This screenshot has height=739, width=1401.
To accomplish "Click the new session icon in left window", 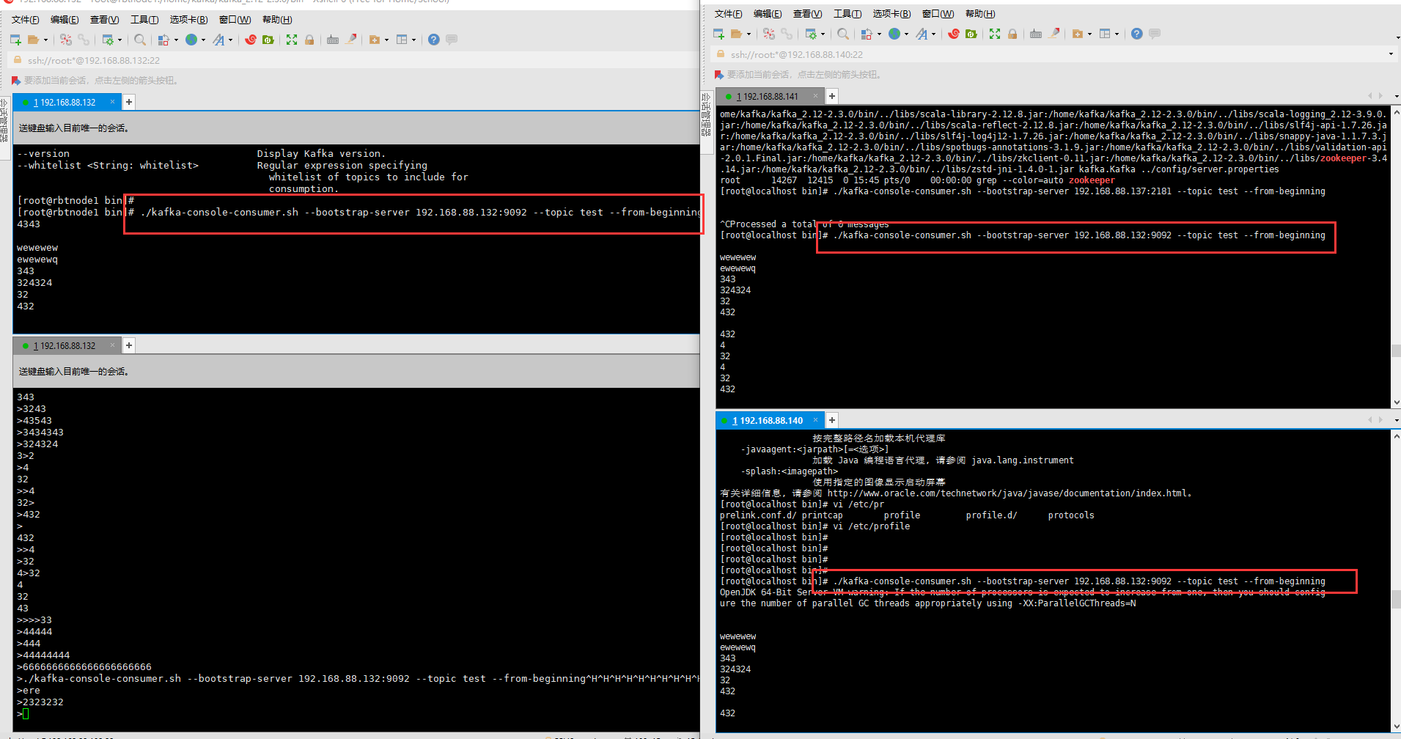I will 15,40.
